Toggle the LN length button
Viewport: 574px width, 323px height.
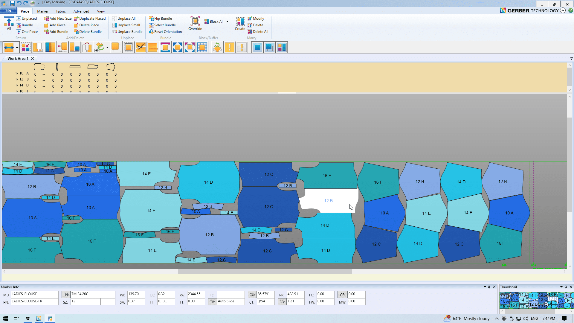(66, 295)
